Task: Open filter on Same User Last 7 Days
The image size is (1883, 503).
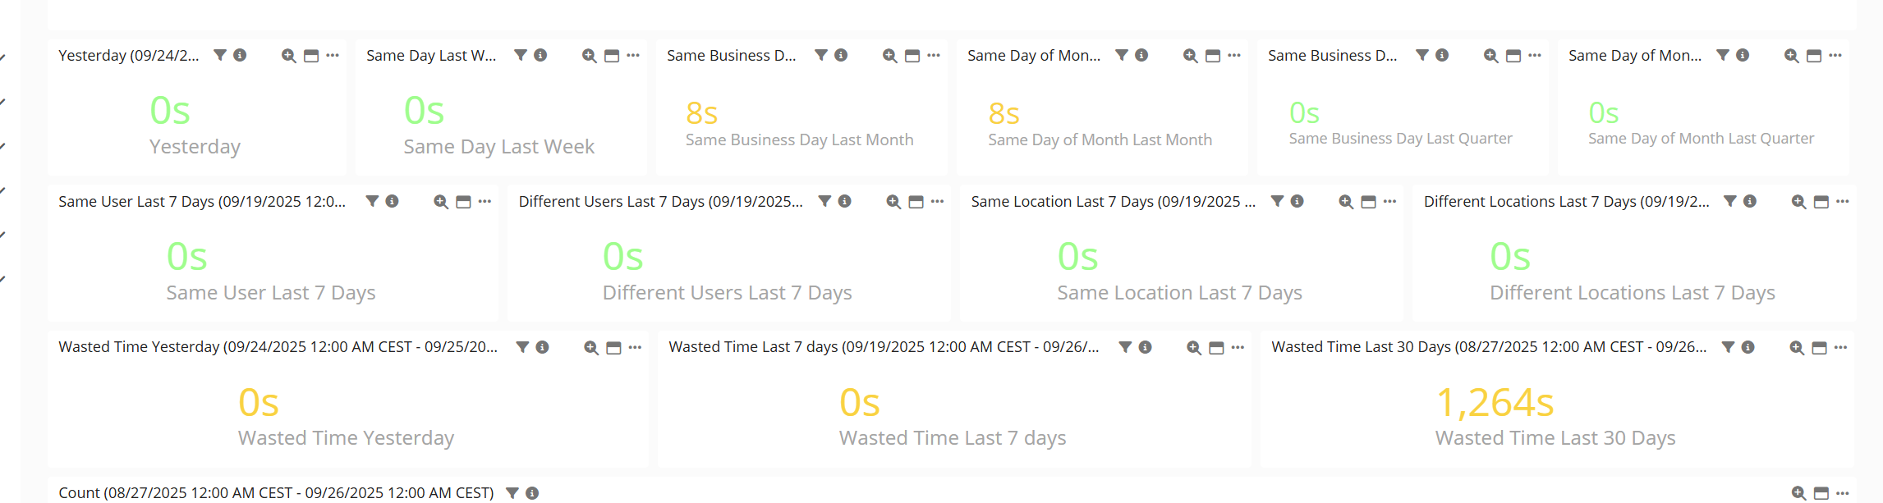Action: point(372,201)
